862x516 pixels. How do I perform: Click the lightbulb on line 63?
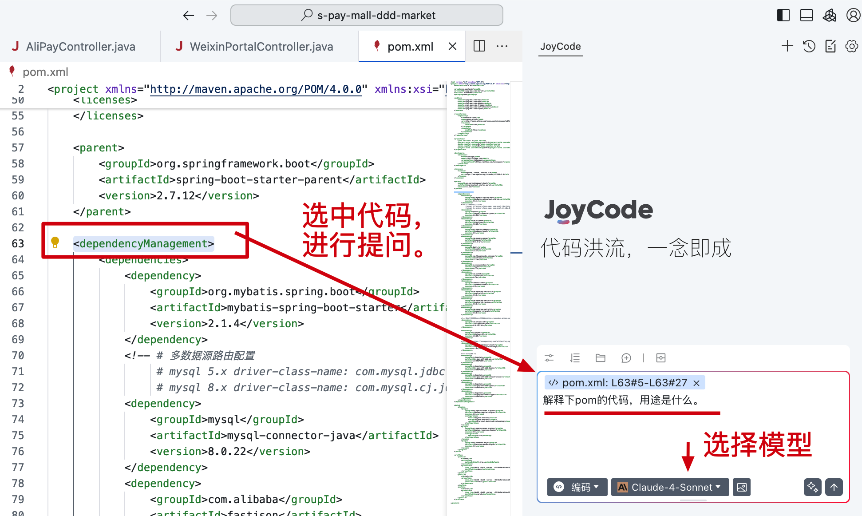click(55, 242)
